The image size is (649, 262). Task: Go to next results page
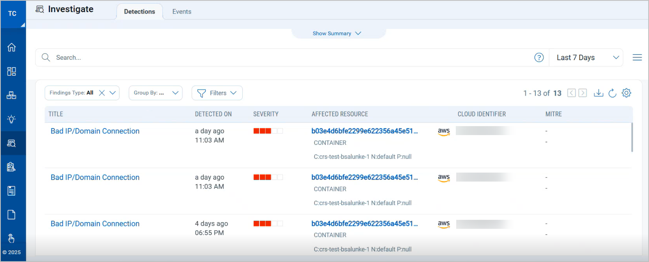click(583, 93)
